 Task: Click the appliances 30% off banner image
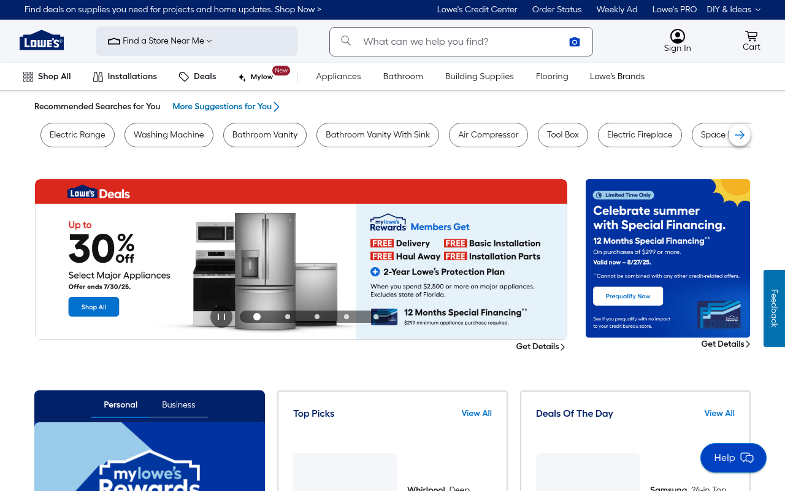point(301,260)
